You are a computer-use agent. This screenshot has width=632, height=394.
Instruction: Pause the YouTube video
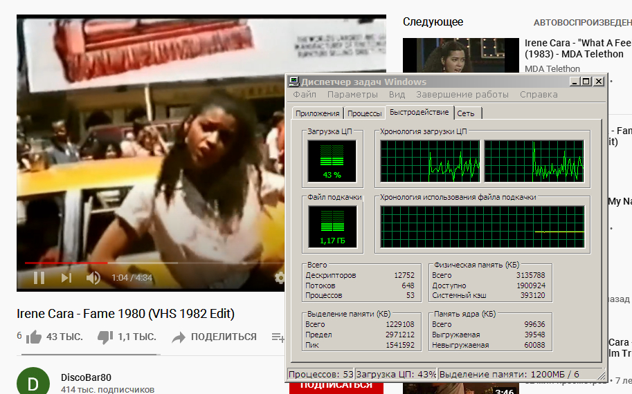point(39,278)
